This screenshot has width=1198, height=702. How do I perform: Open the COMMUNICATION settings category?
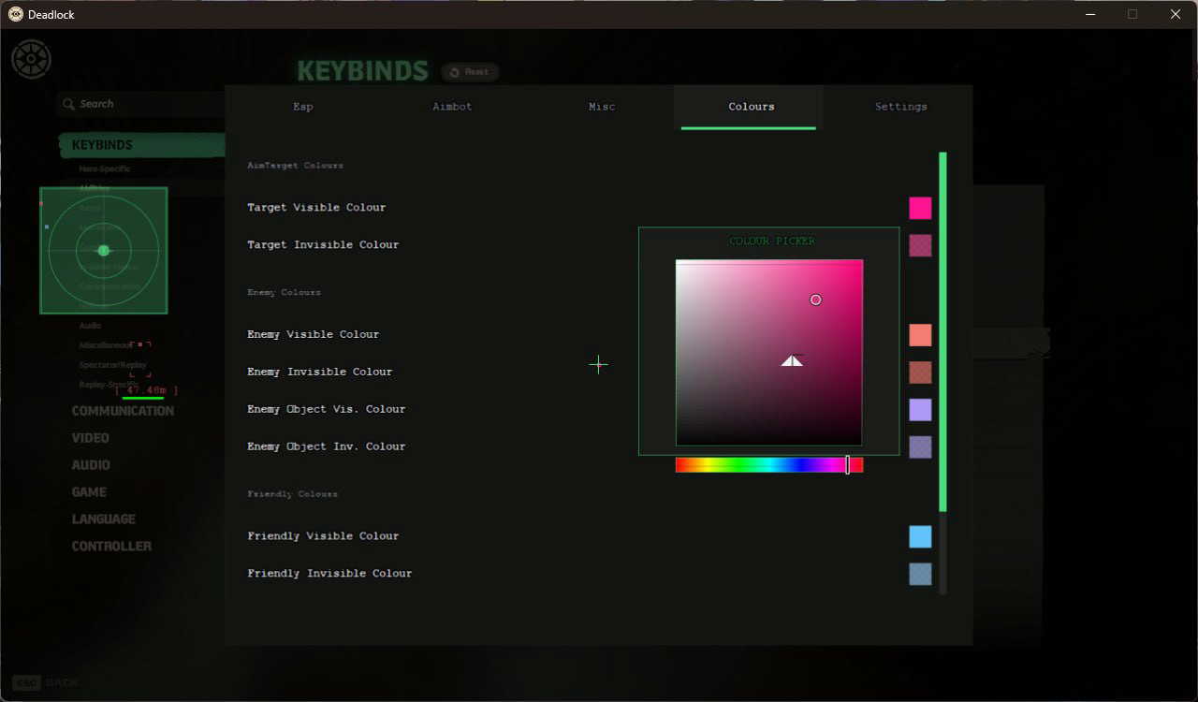coord(123,411)
